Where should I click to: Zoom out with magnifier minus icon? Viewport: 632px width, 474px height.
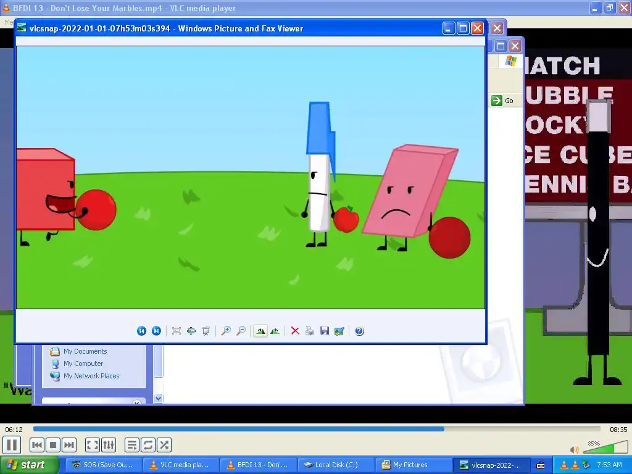coord(241,331)
